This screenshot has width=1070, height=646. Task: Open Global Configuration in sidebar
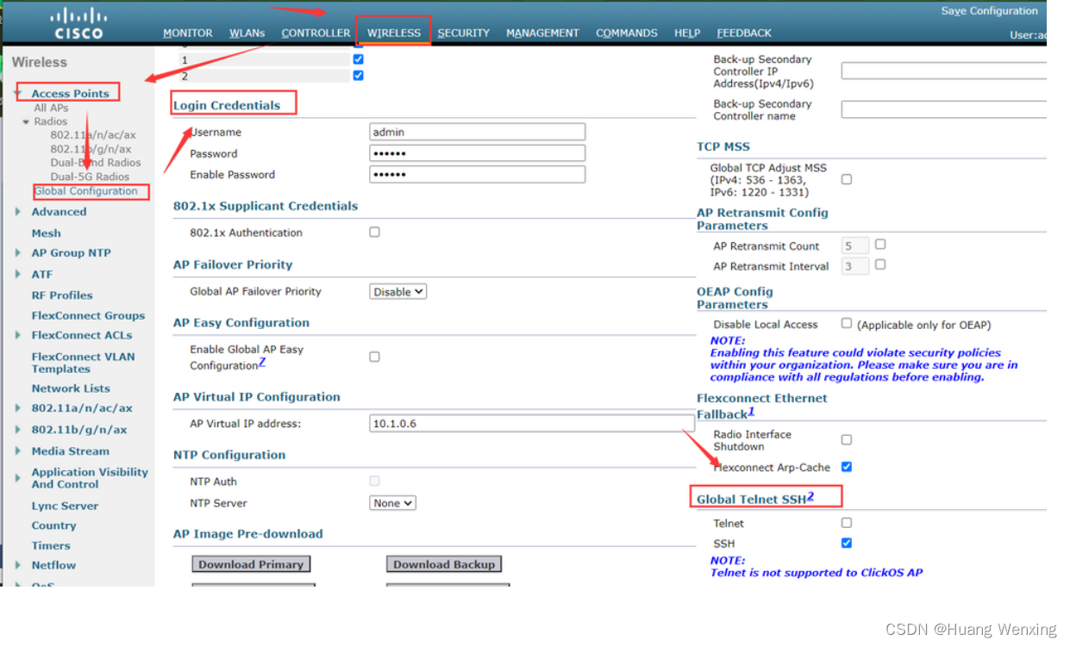tap(86, 191)
